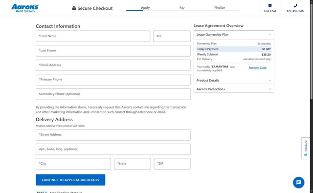Screen dimensions: 313x193
Task: Focus the First Name field
Action: [93, 36]
